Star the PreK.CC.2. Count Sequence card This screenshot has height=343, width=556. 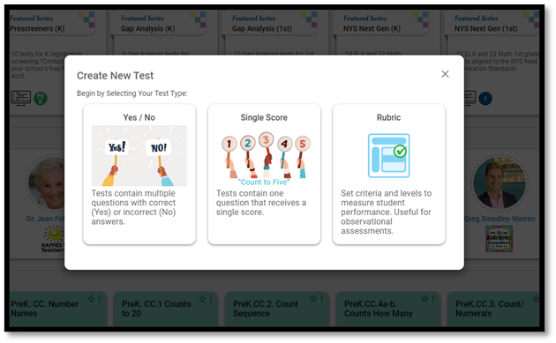click(314, 299)
